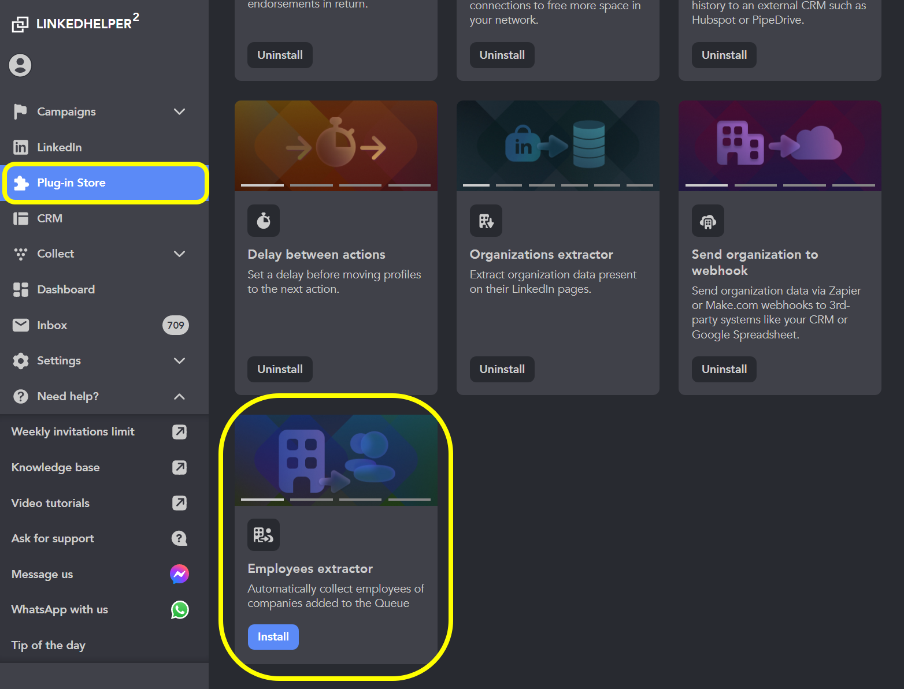Open the CRM section

(50, 218)
